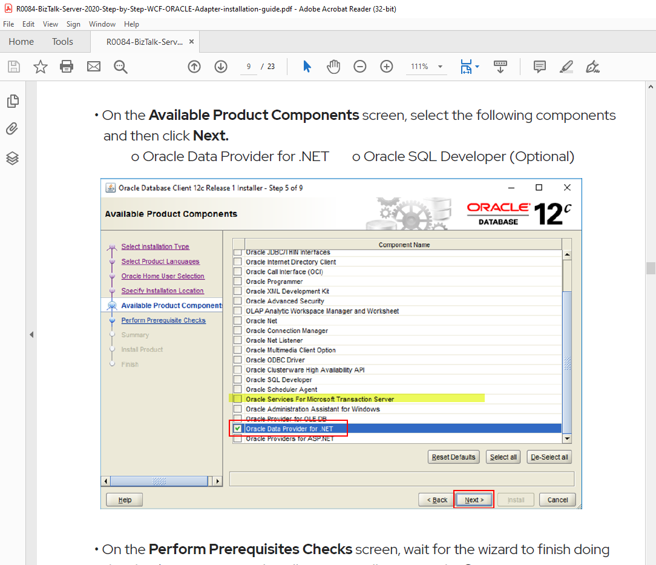This screenshot has height=565, width=656.
Task: Click the Fit page width icon
Action: tap(465, 67)
